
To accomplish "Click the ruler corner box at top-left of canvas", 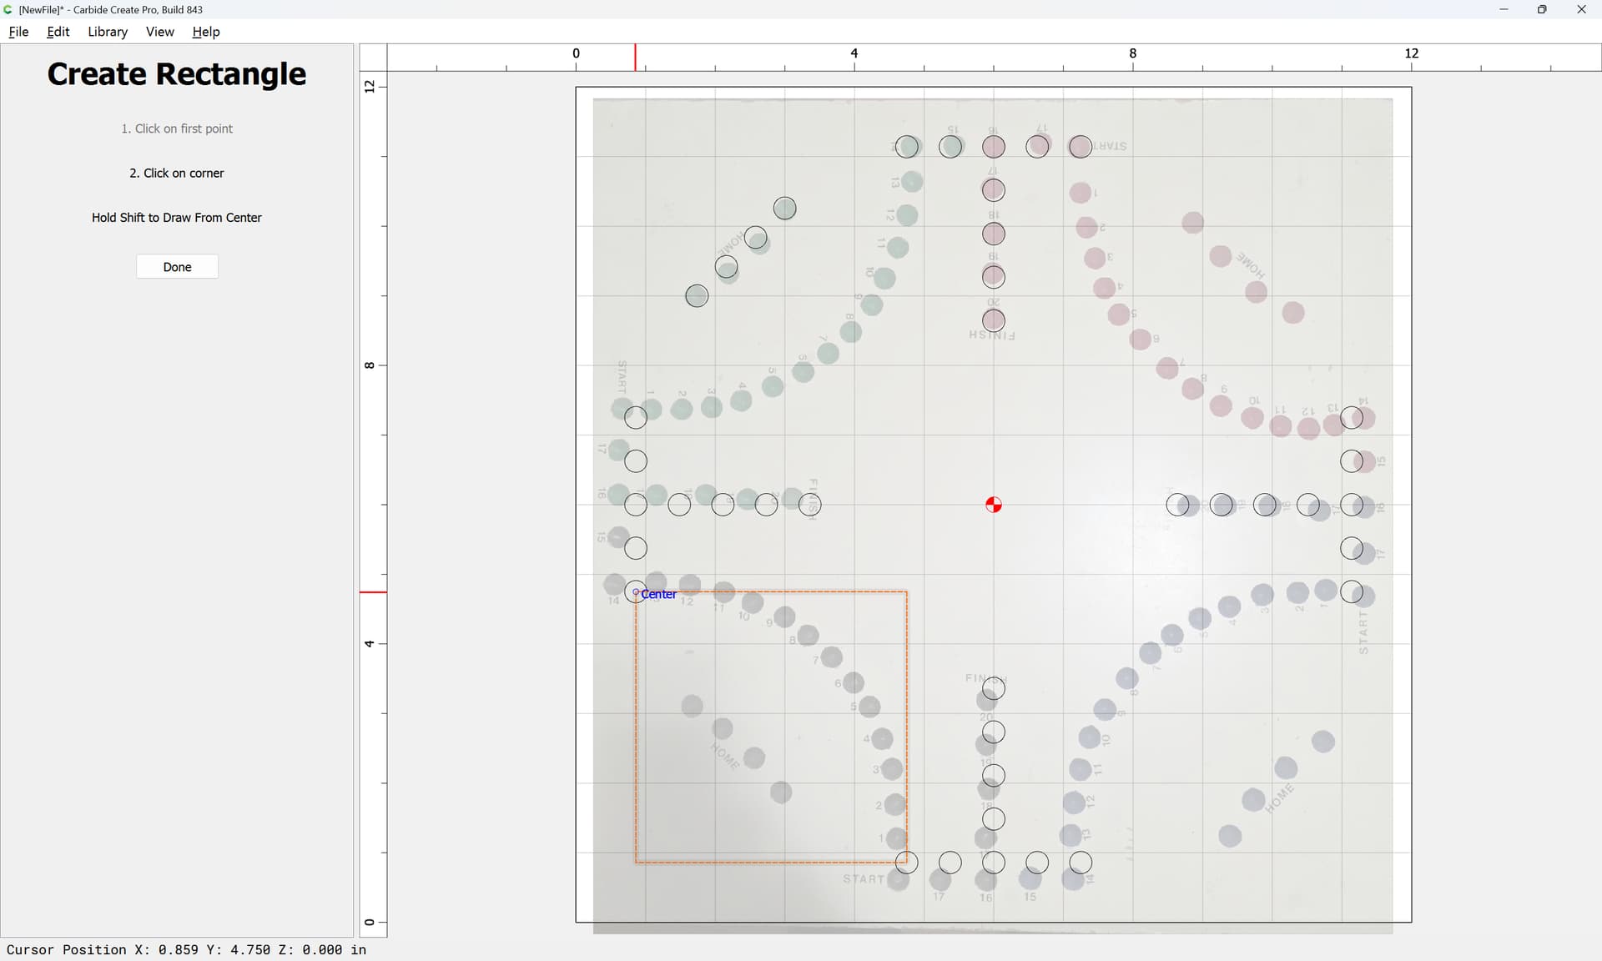I will point(373,58).
